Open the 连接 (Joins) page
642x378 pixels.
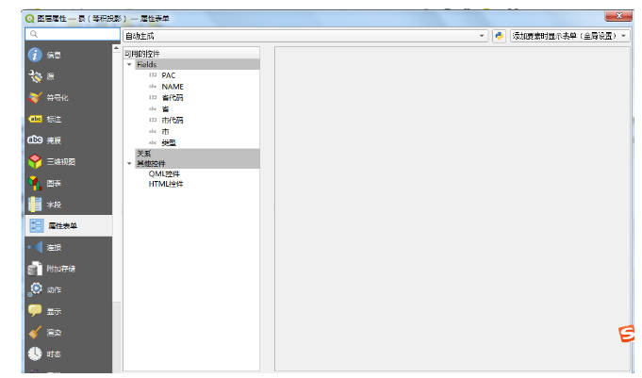[69, 247]
